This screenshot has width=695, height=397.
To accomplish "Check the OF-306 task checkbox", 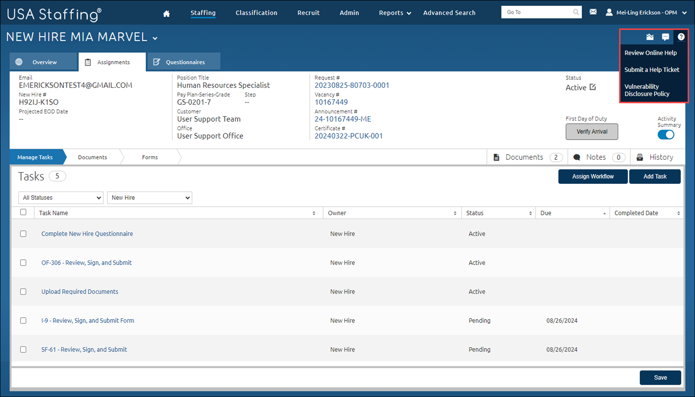I will click(23, 263).
